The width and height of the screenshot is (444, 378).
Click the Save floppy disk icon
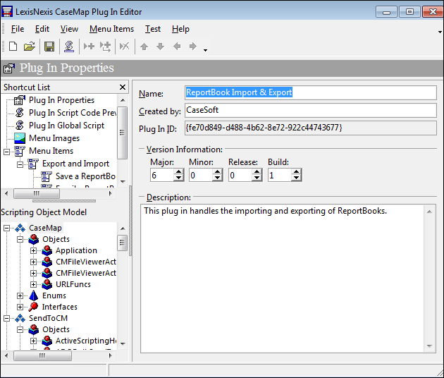[49, 47]
